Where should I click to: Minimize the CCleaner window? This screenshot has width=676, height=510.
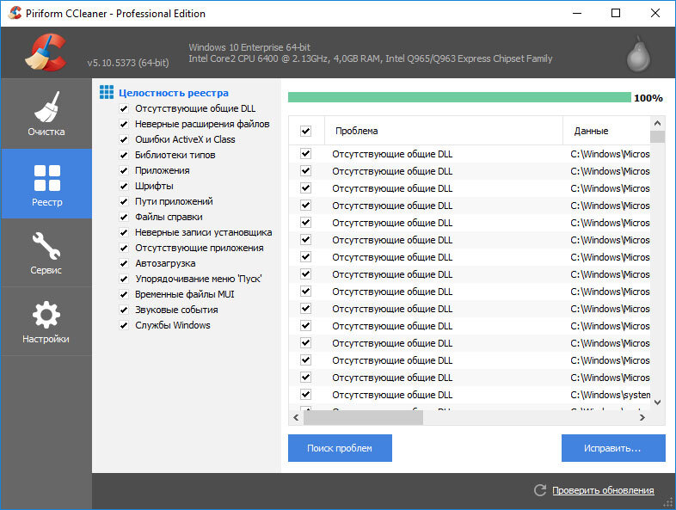pos(577,13)
